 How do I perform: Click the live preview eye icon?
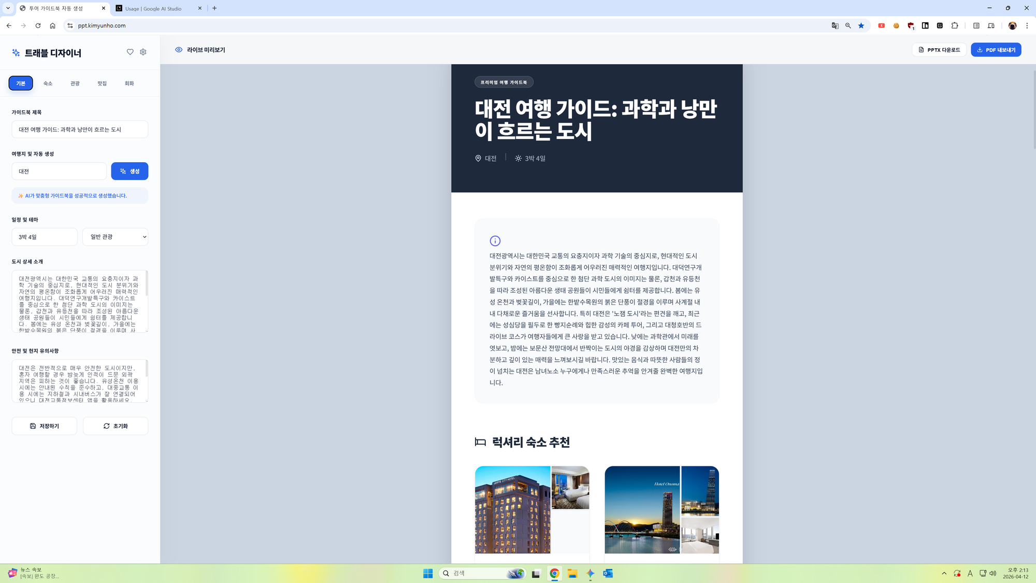[179, 50]
